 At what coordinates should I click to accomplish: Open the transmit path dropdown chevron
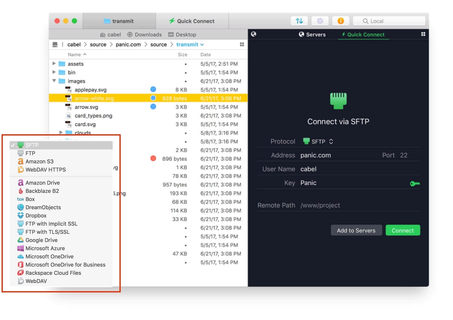[x=202, y=45]
